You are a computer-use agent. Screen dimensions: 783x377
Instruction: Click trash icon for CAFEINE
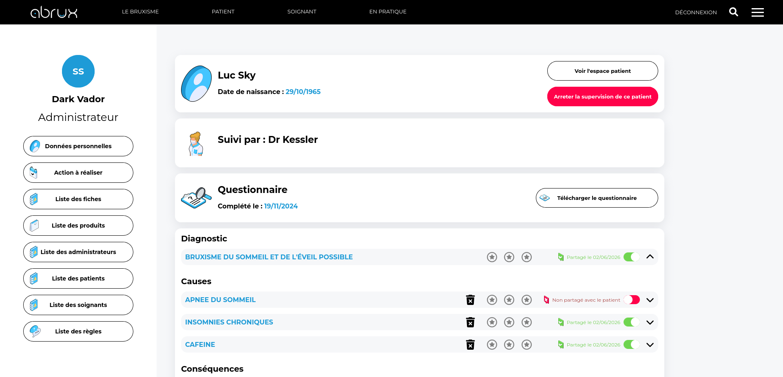tap(470, 344)
